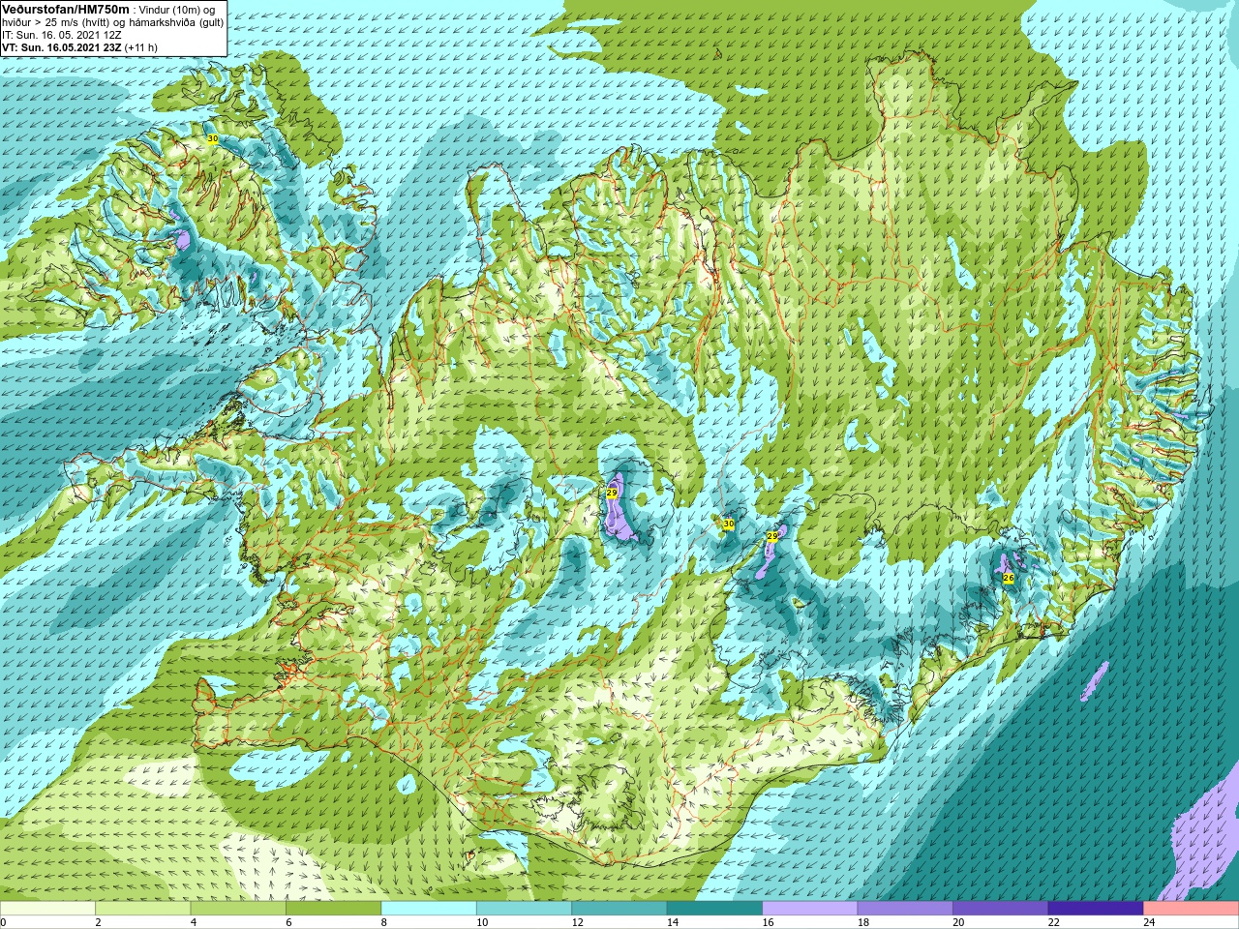The width and height of the screenshot is (1239, 929).
Task: Select the 16–18 m/s light lavender legend swatch
Action: point(810,909)
